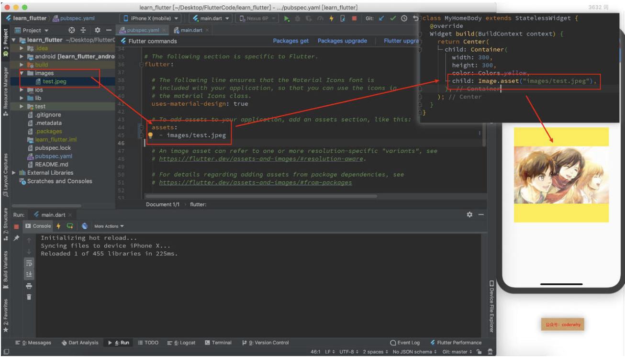Open the Terminal tool window tab
The image size is (625, 357).
coord(218,343)
